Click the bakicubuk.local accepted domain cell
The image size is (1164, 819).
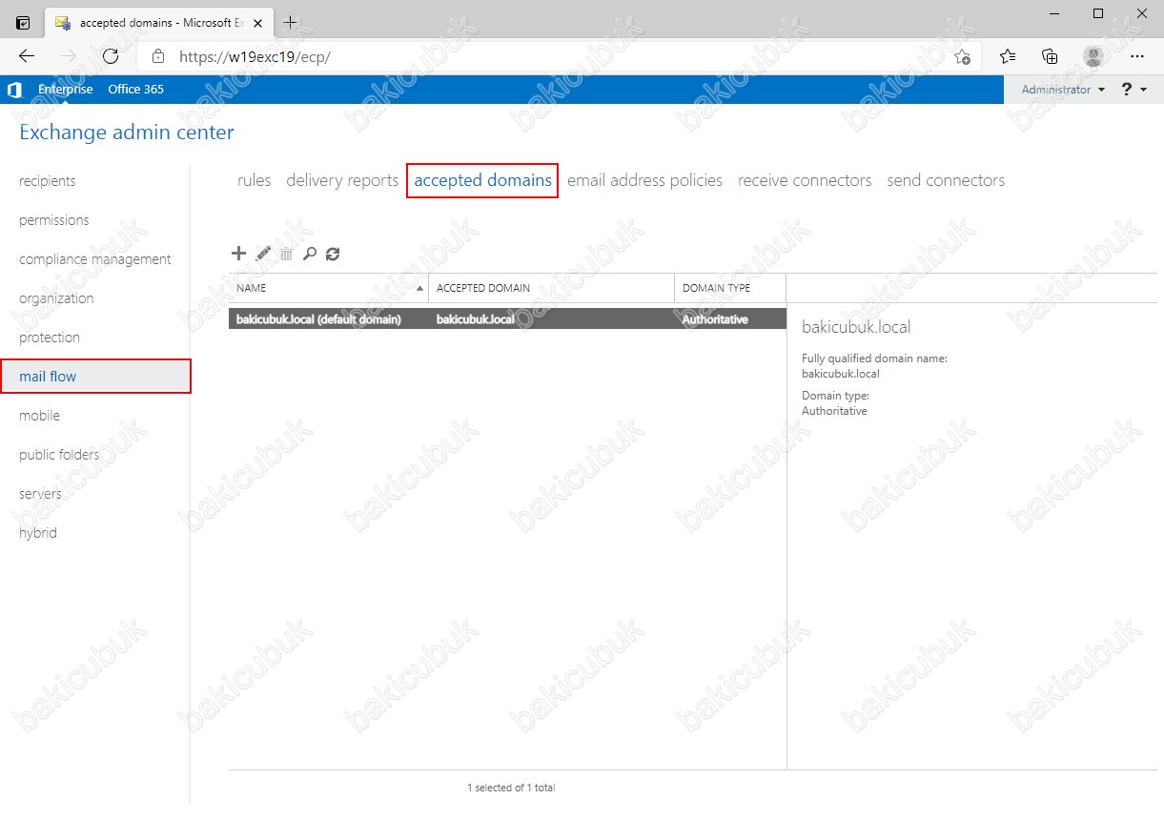[475, 319]
